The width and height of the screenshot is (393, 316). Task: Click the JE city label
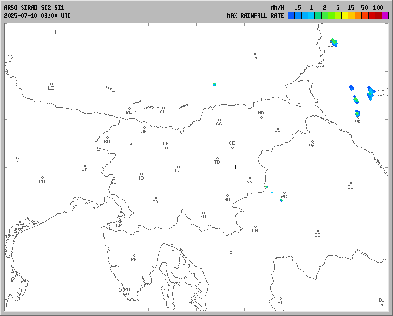coord(144,131)
